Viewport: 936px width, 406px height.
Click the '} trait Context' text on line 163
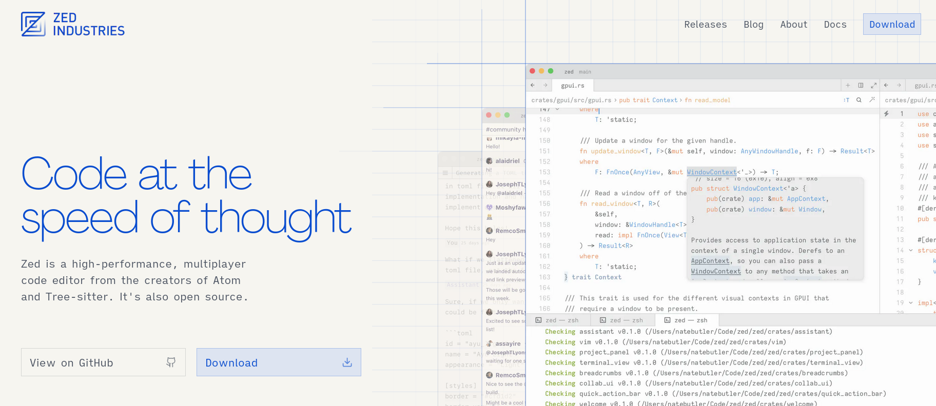[x=593, y=277]
